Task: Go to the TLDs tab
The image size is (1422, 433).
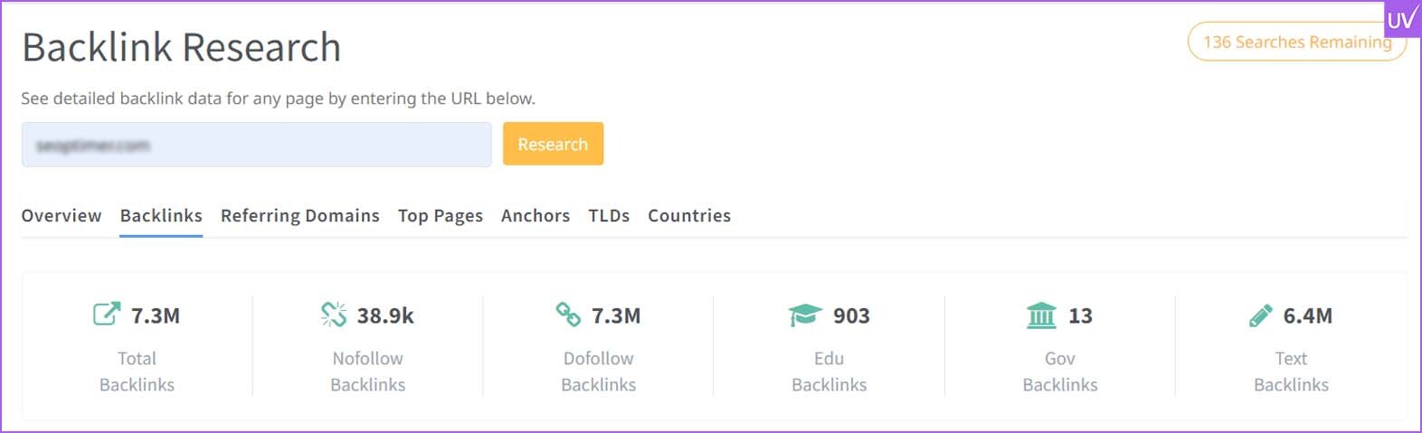Action: pyautogui.click(x=609, y=216)
